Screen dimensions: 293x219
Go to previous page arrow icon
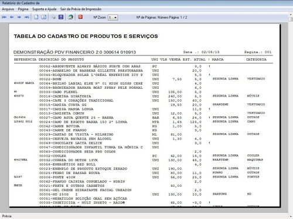click(12, 17)
